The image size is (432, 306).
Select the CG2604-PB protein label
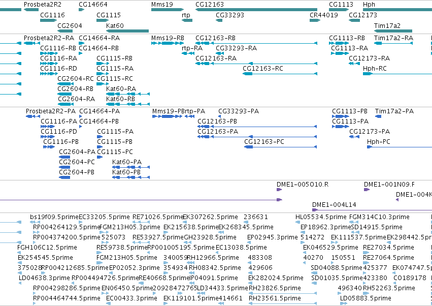coord(77,172)
